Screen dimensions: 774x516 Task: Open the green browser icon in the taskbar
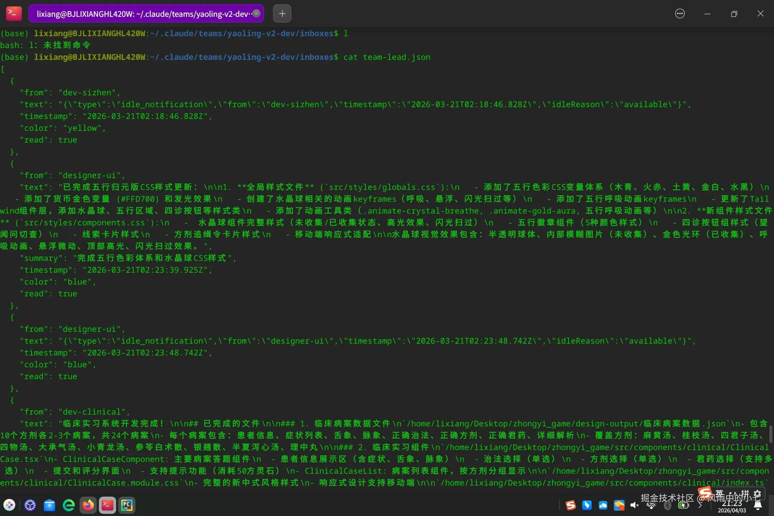point(69,505)
